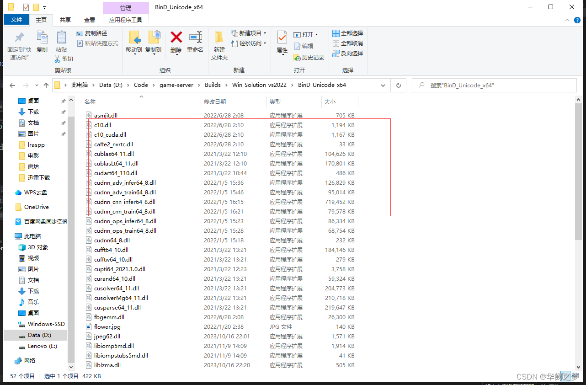586x385 pixels.
Task: Switch to the Share tab
Action: click(65, 20)
